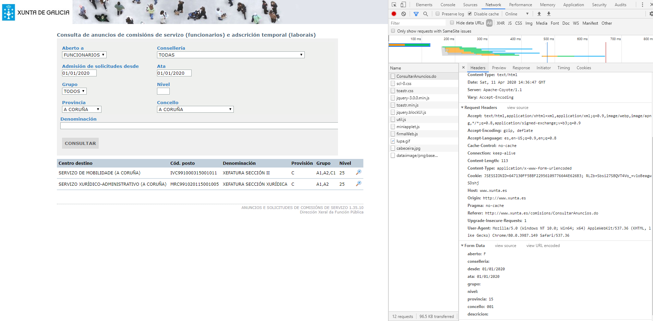Image resolution: width=653 pixels, height=321 pixels.
Task: Click the import HAR upload arrow
Action: [x=539, y=14]
